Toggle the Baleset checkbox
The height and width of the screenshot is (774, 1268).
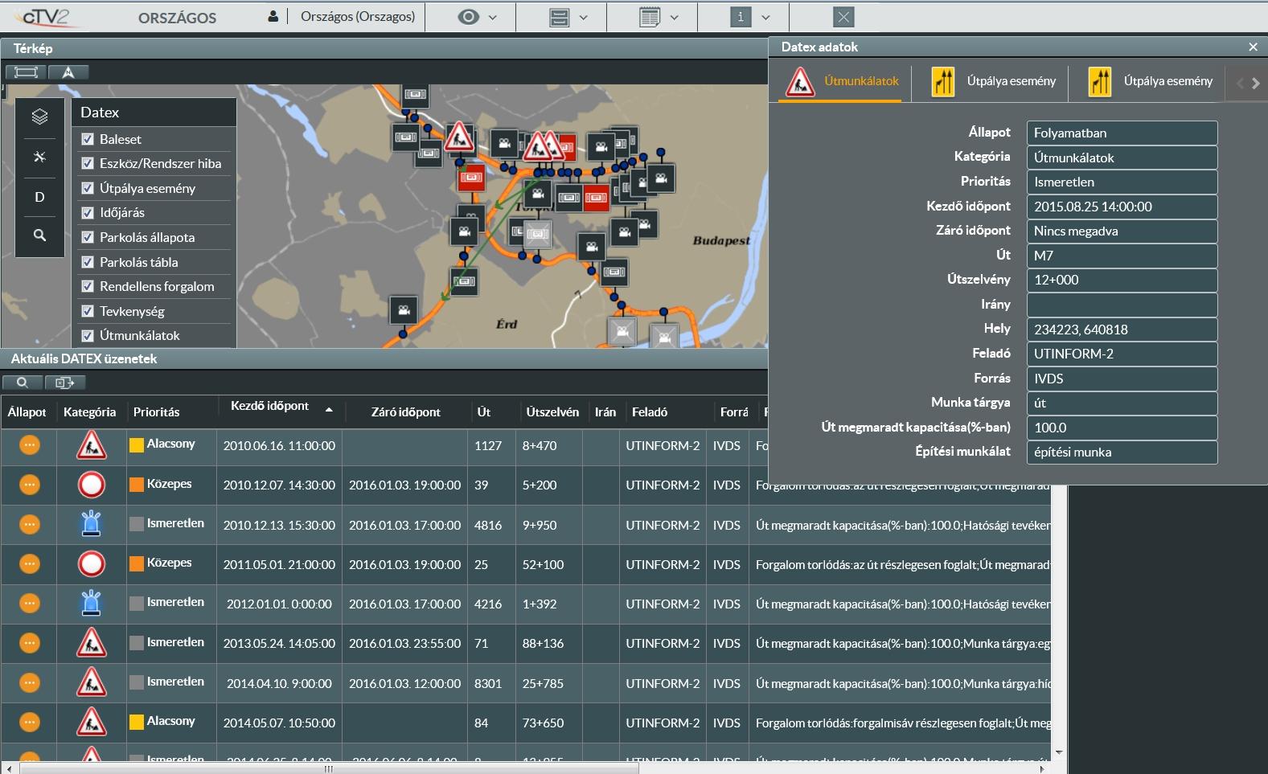coord(88,139)
